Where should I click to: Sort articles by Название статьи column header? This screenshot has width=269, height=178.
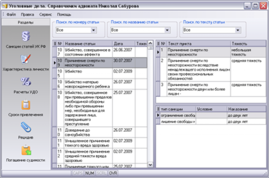[x=88, y=44]
